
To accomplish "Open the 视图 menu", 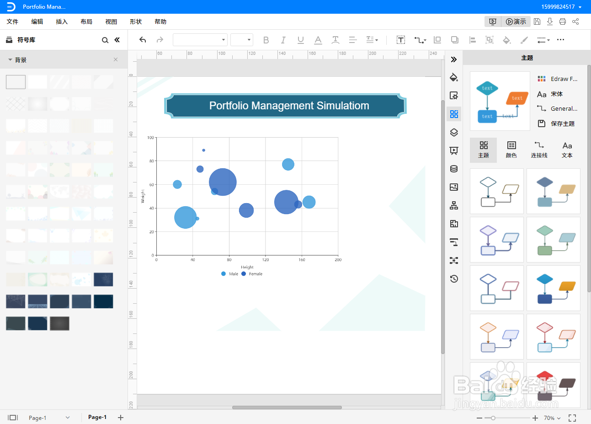I will 111,21.
